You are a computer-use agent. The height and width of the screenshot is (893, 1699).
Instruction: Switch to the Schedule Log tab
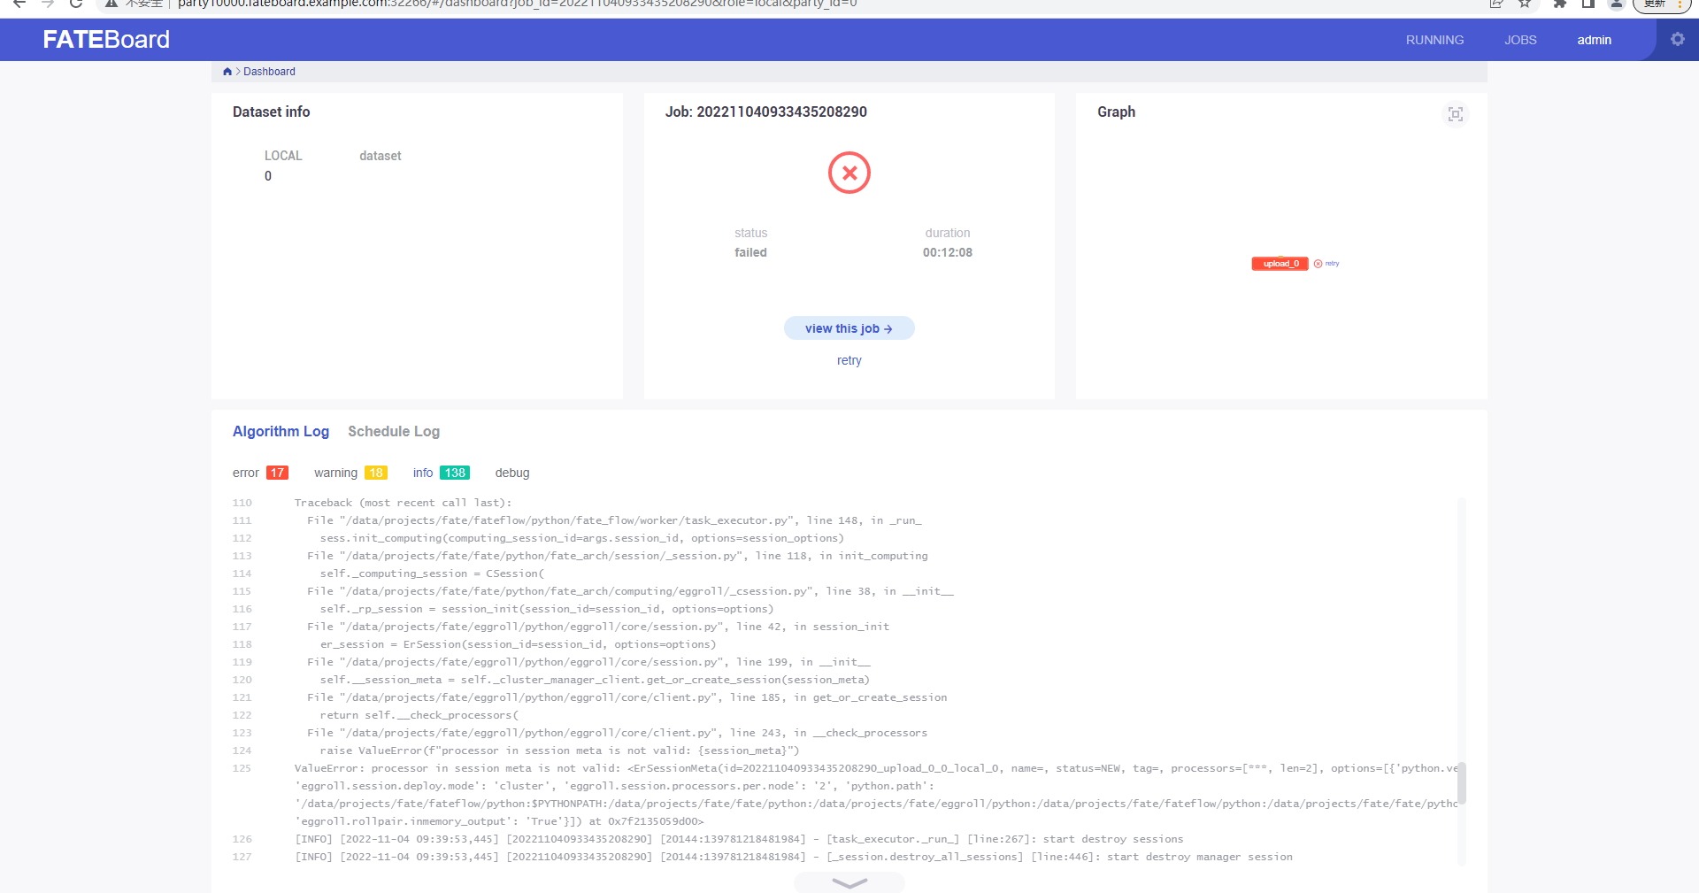click(394, 431)
